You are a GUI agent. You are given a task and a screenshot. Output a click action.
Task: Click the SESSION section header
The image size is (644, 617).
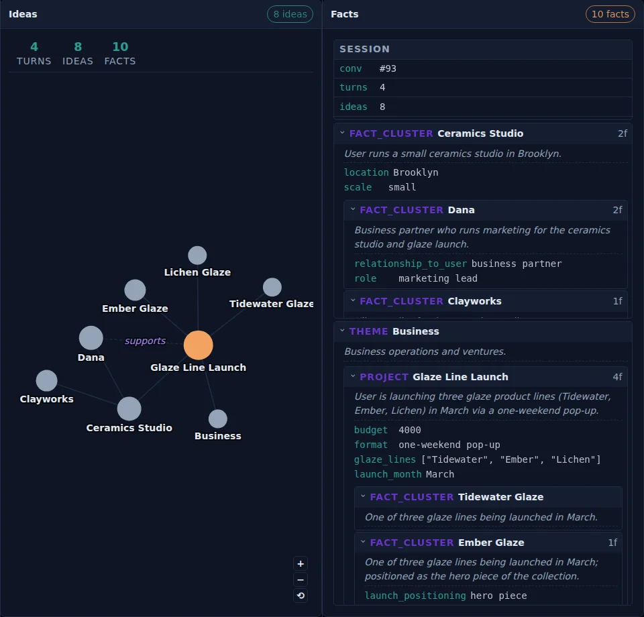click(483, 49)
